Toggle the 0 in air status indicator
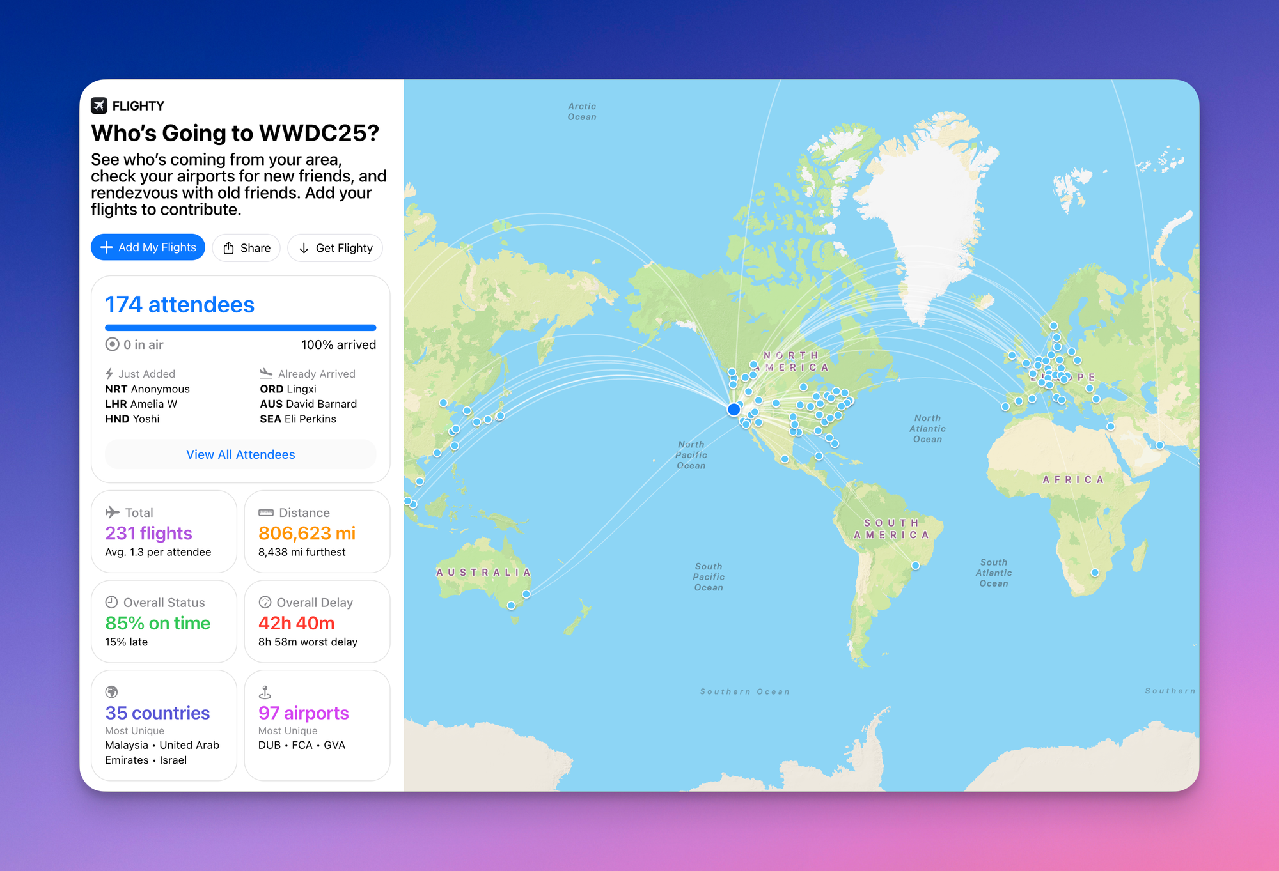1279x871 pixels. [112, 344]
